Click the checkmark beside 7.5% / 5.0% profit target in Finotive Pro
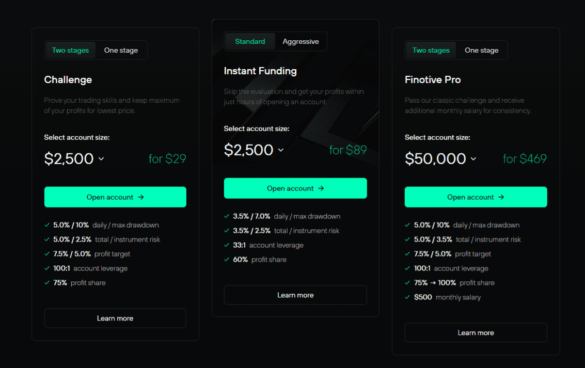 coord(408,254)
